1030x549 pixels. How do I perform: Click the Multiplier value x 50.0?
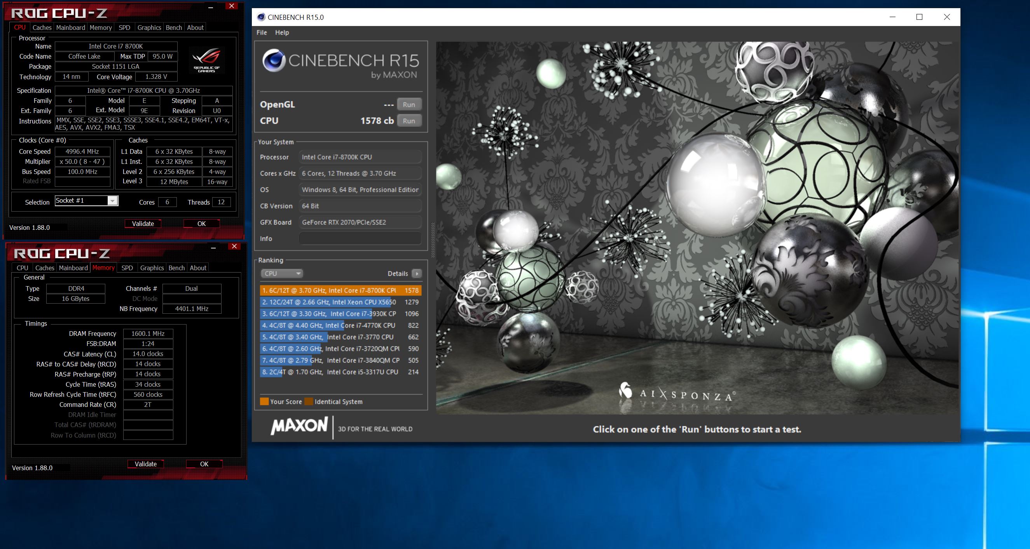(x=82, y=161)
